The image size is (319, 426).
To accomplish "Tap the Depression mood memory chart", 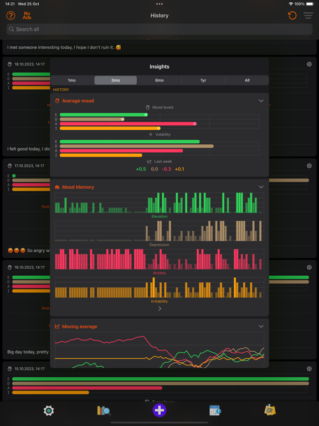I will click(x=159, y=231).
